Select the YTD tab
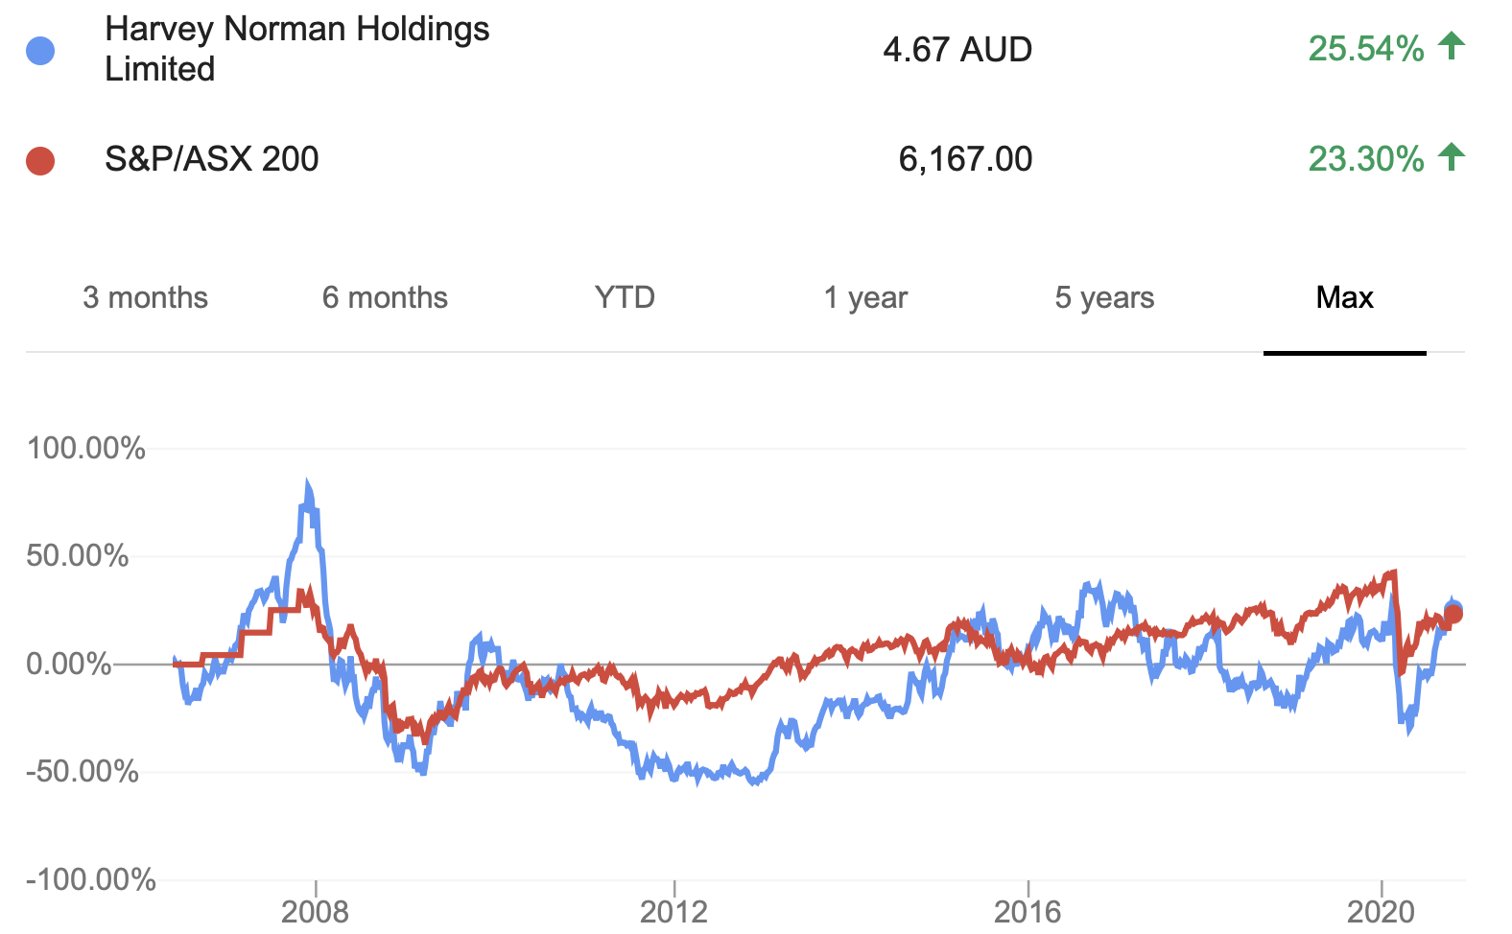Viewport: 1512px width, 934px height. point(625,298)
